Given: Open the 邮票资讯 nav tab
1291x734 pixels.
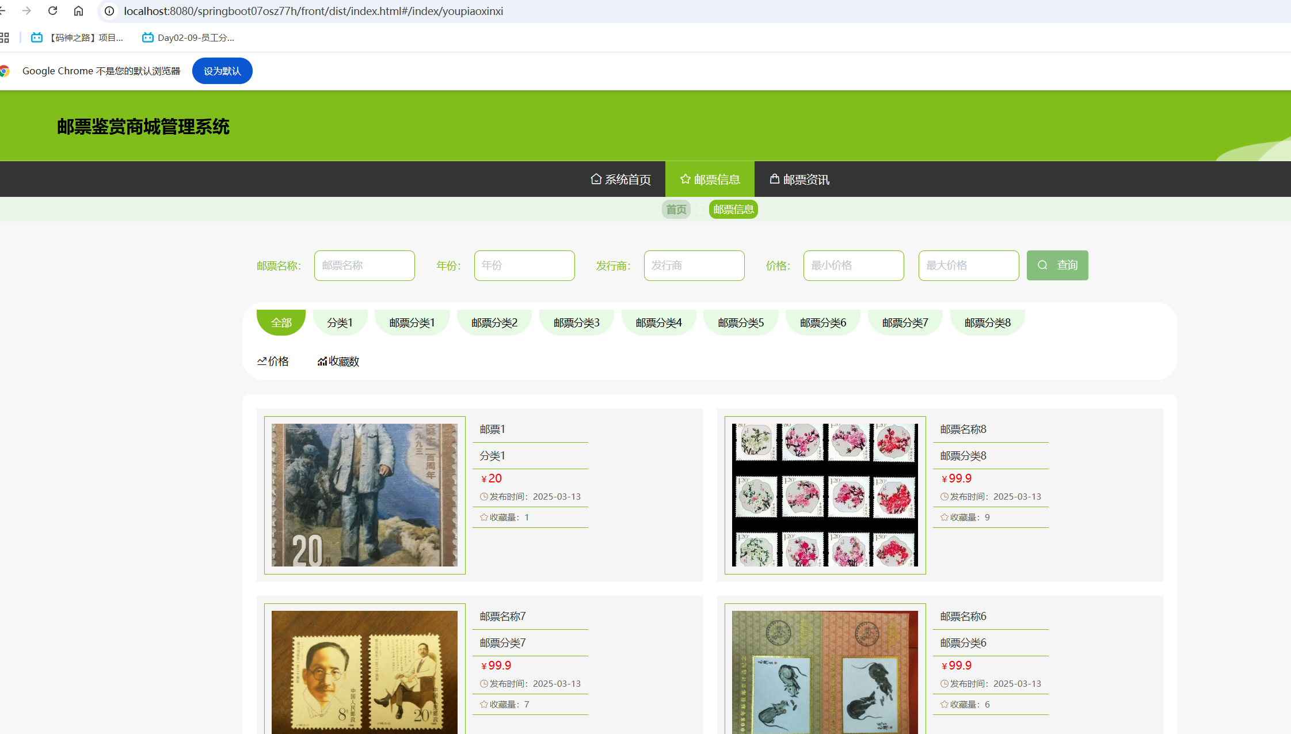Looking at the screenshot, I should coord(799,180).
